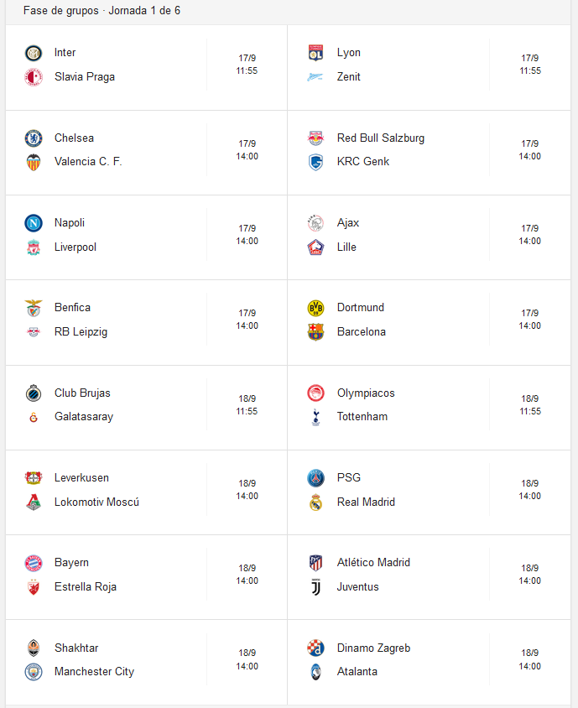Open the Liverpool team name link
This screenshot has height=708, width=578.
(76, 247)
